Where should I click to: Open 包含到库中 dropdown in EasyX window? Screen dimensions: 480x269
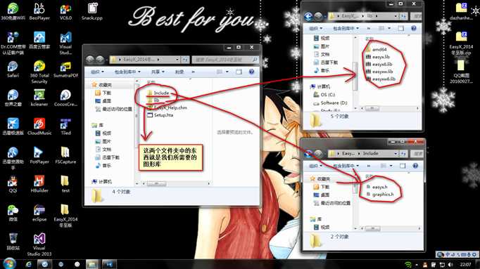click(x=127, y=72)
